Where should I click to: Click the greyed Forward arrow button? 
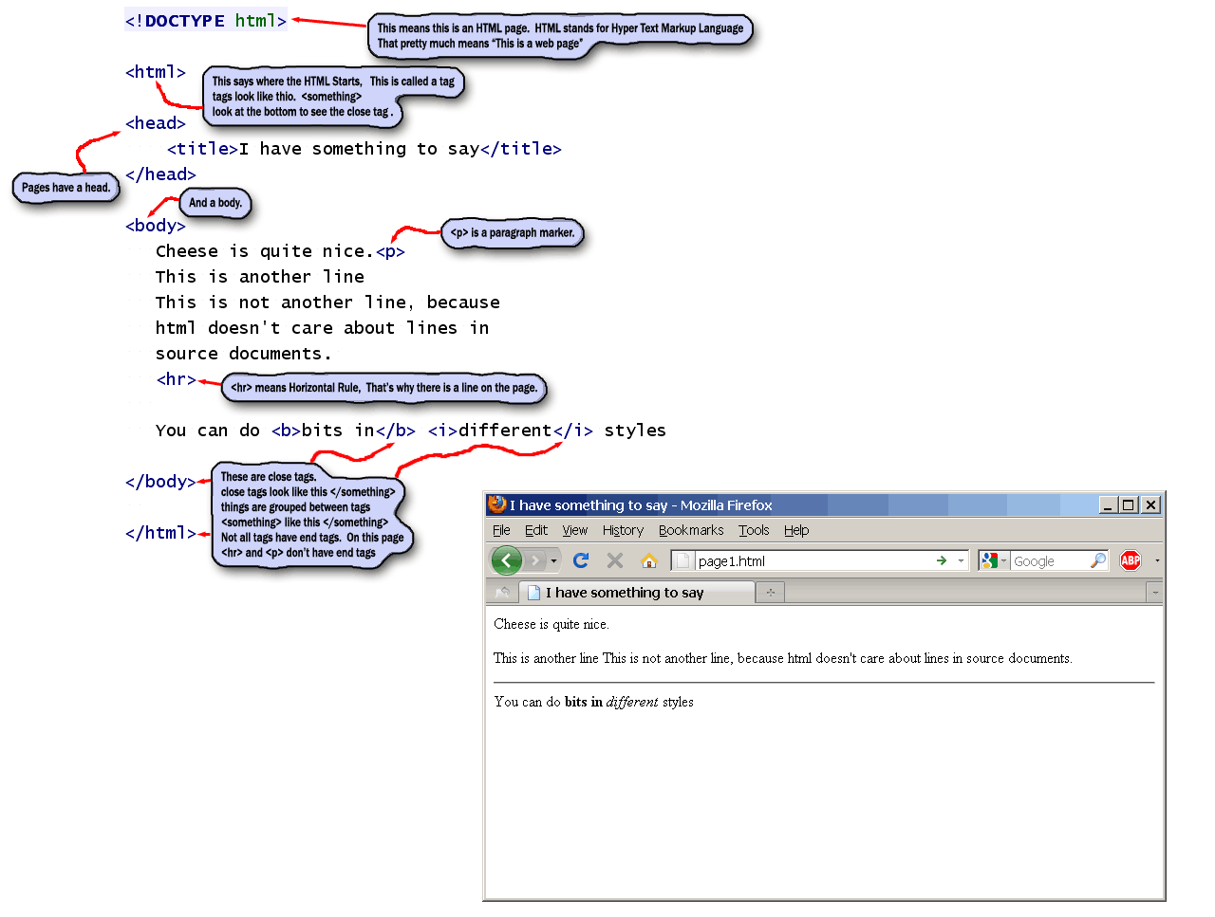pyautogui.click(x=535, y=560)
